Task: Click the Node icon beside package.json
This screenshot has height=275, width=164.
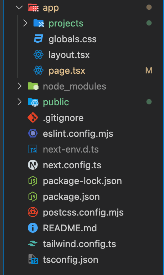Action: 33,197
